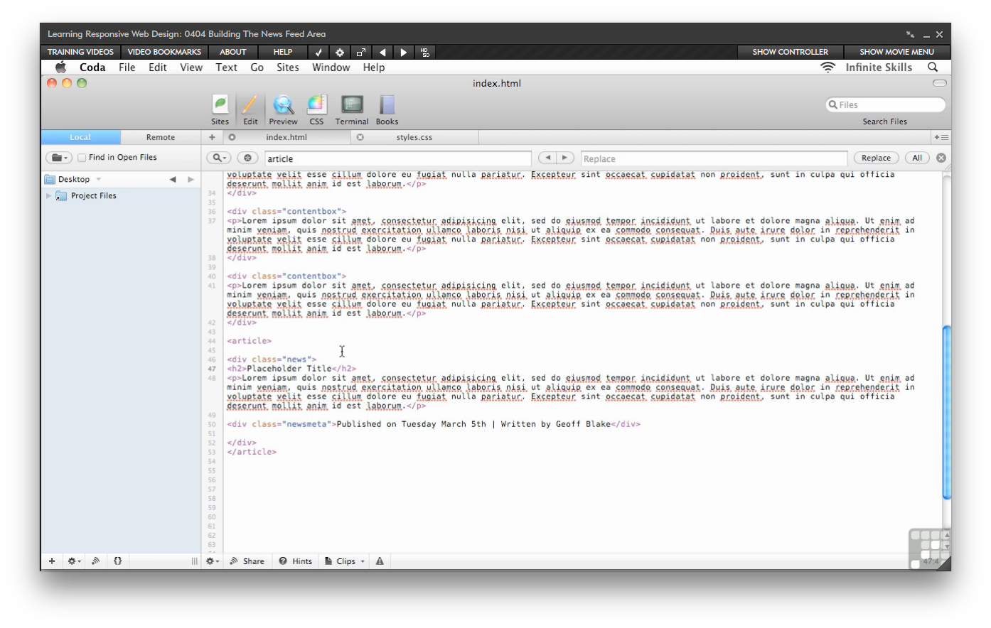Screen dimensions: 991x628
Task: Add a new tab with plus icon
Action: pos(212,137)
